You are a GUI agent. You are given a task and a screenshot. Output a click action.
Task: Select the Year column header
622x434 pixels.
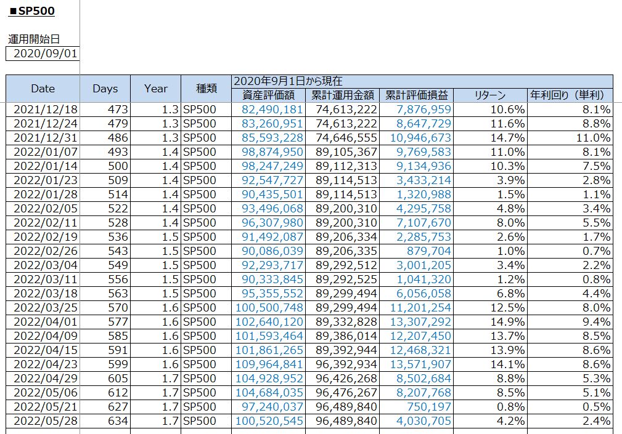coord(155,89)
